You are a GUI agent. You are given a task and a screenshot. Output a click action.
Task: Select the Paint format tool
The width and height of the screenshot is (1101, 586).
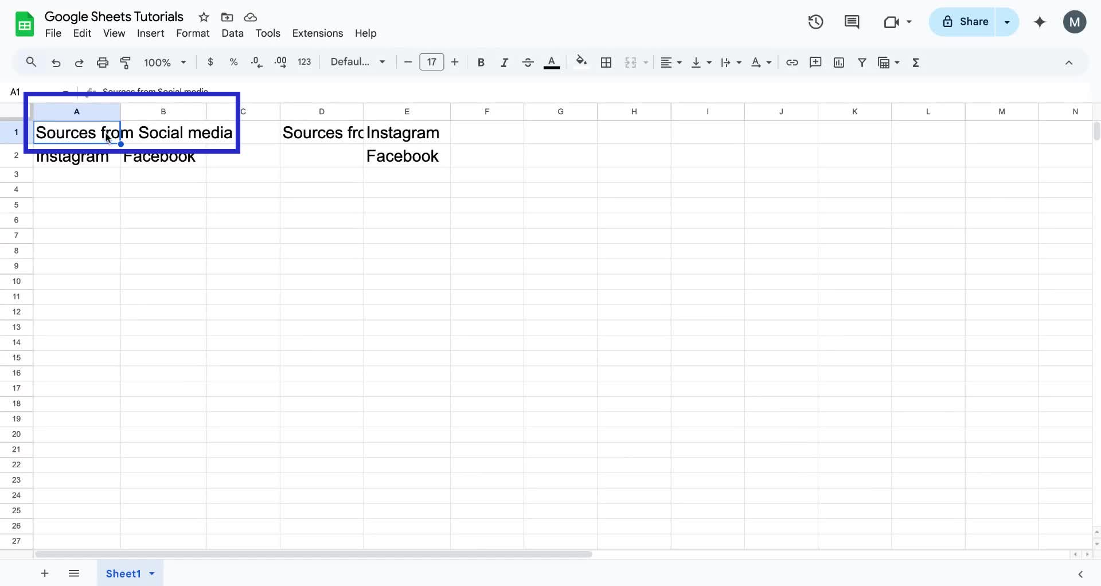(x=126, y=62)
